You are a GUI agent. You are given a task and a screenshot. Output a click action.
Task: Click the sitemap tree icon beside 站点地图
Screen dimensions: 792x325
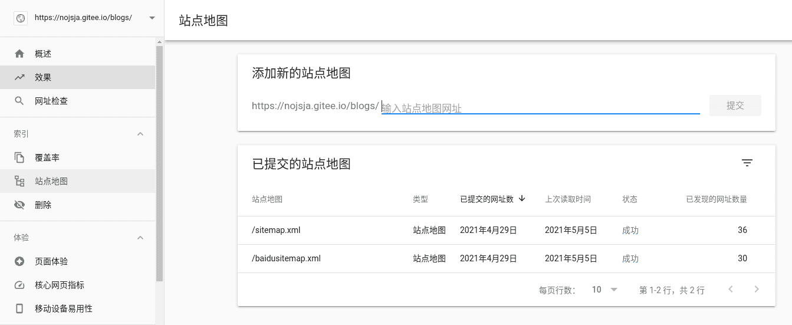(x=19, y=181)
